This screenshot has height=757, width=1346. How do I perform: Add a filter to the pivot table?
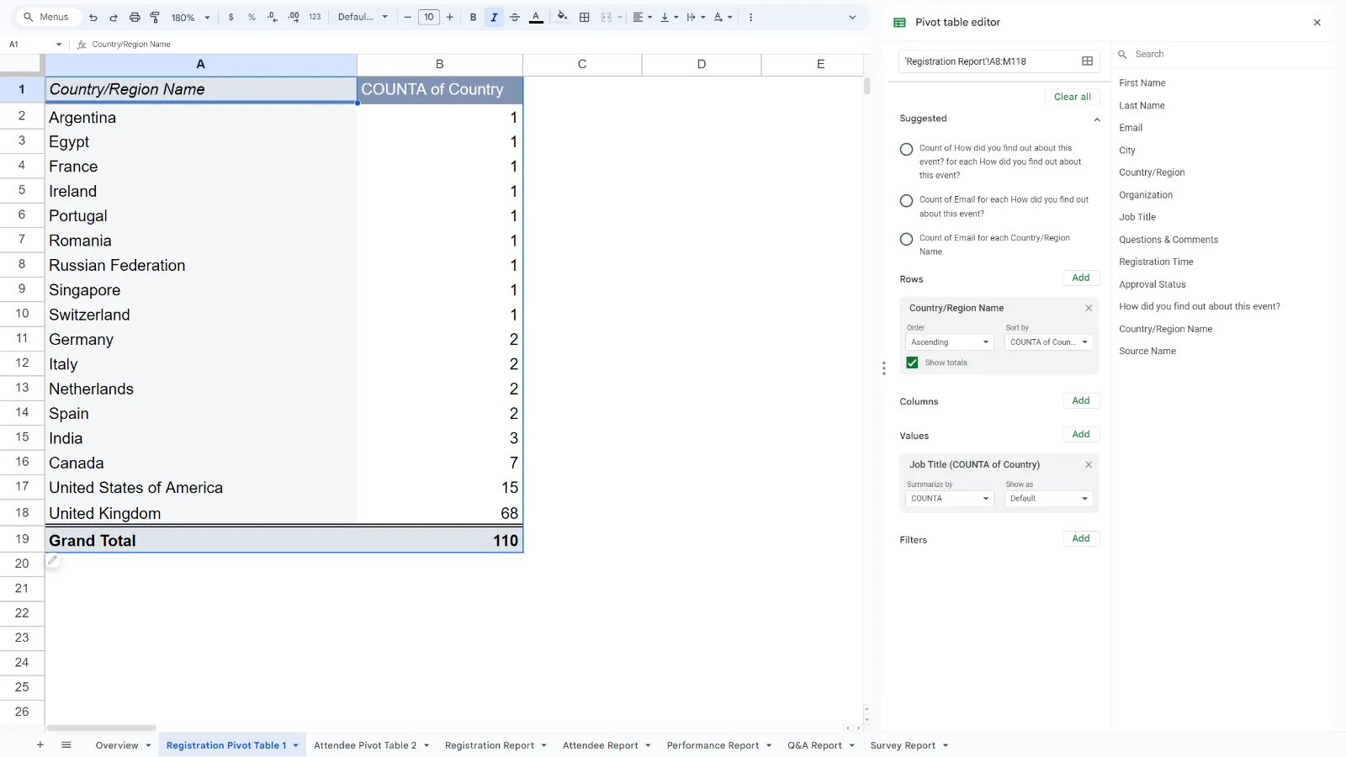1081,539
